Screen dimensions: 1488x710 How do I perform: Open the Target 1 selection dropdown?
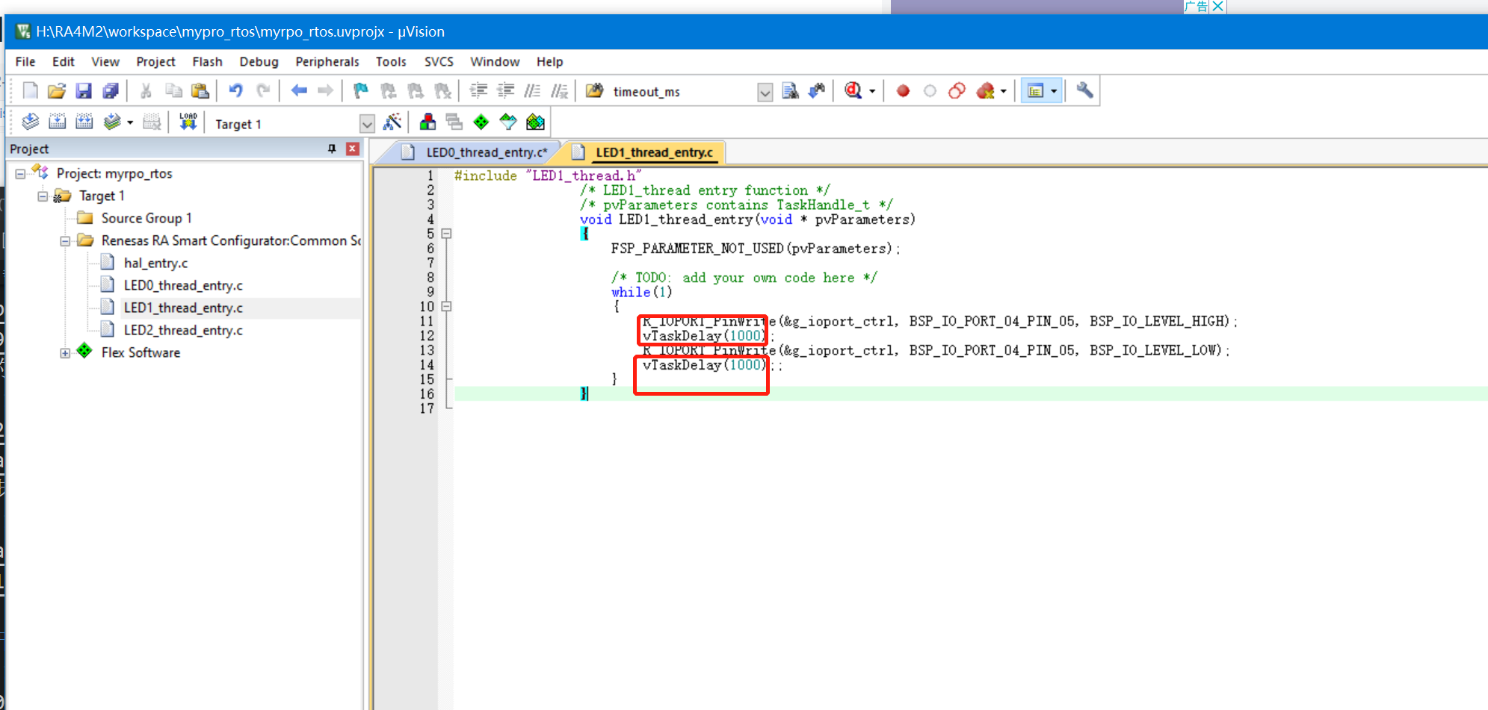366,124
